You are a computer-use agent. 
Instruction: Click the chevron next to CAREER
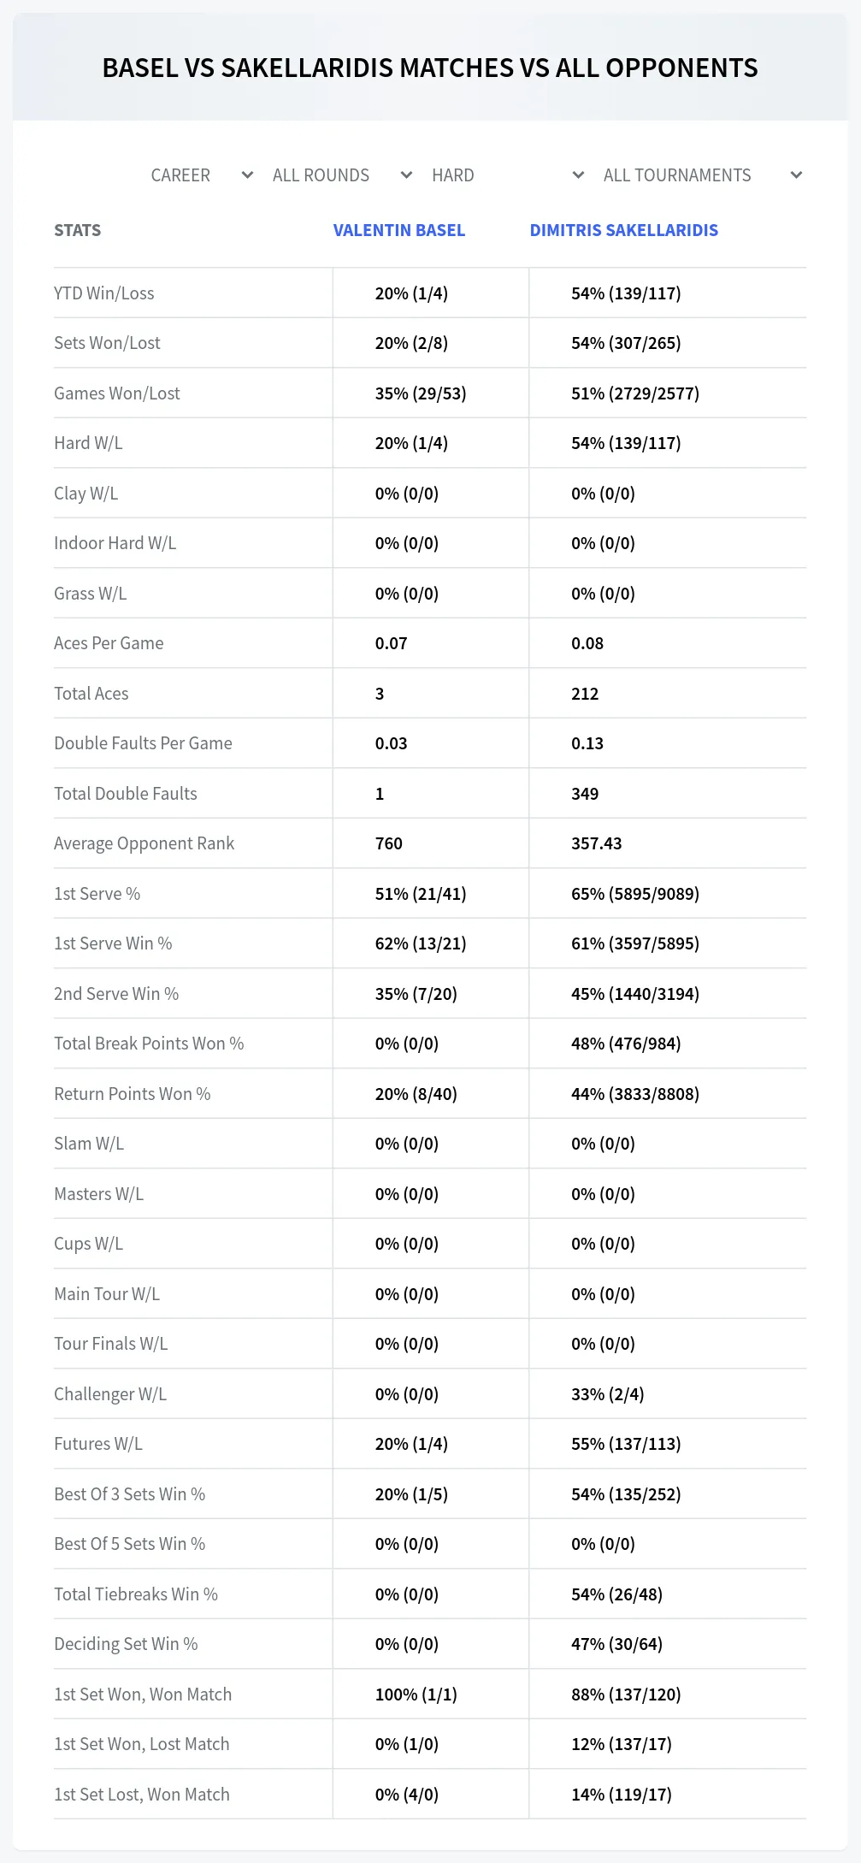point(247,175)
